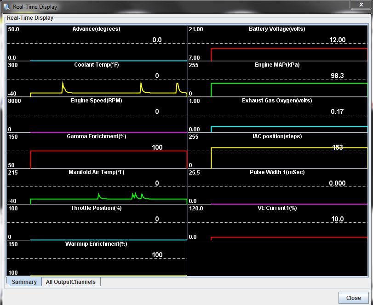Select the Battery Voltage(volts) chart
Viewport: 373px width, 305px height.
[277, 43]
